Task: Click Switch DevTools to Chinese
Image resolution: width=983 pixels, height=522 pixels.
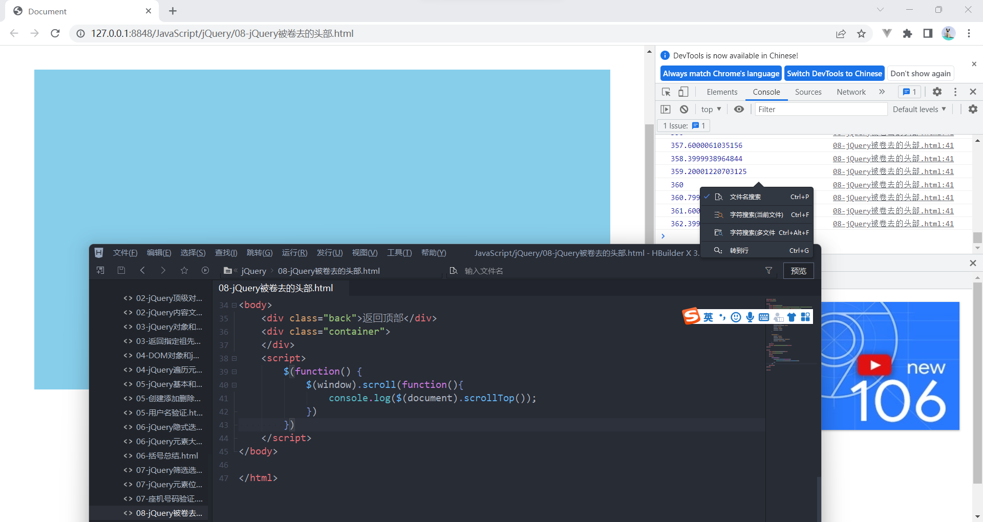Action: coord(834,73)
